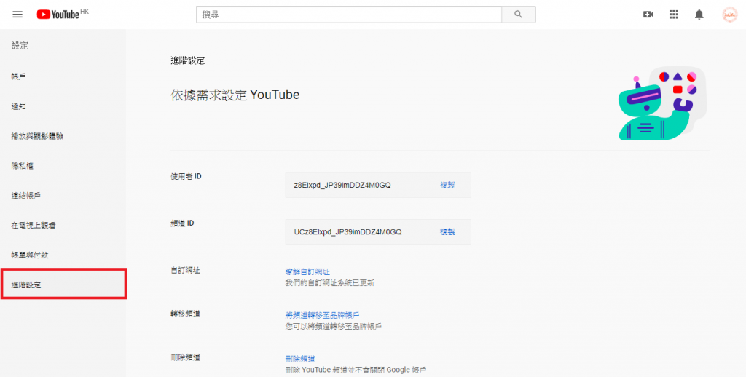Go to 通知 settings
Screen dimensions: 746x377
[x=19, y=106]
